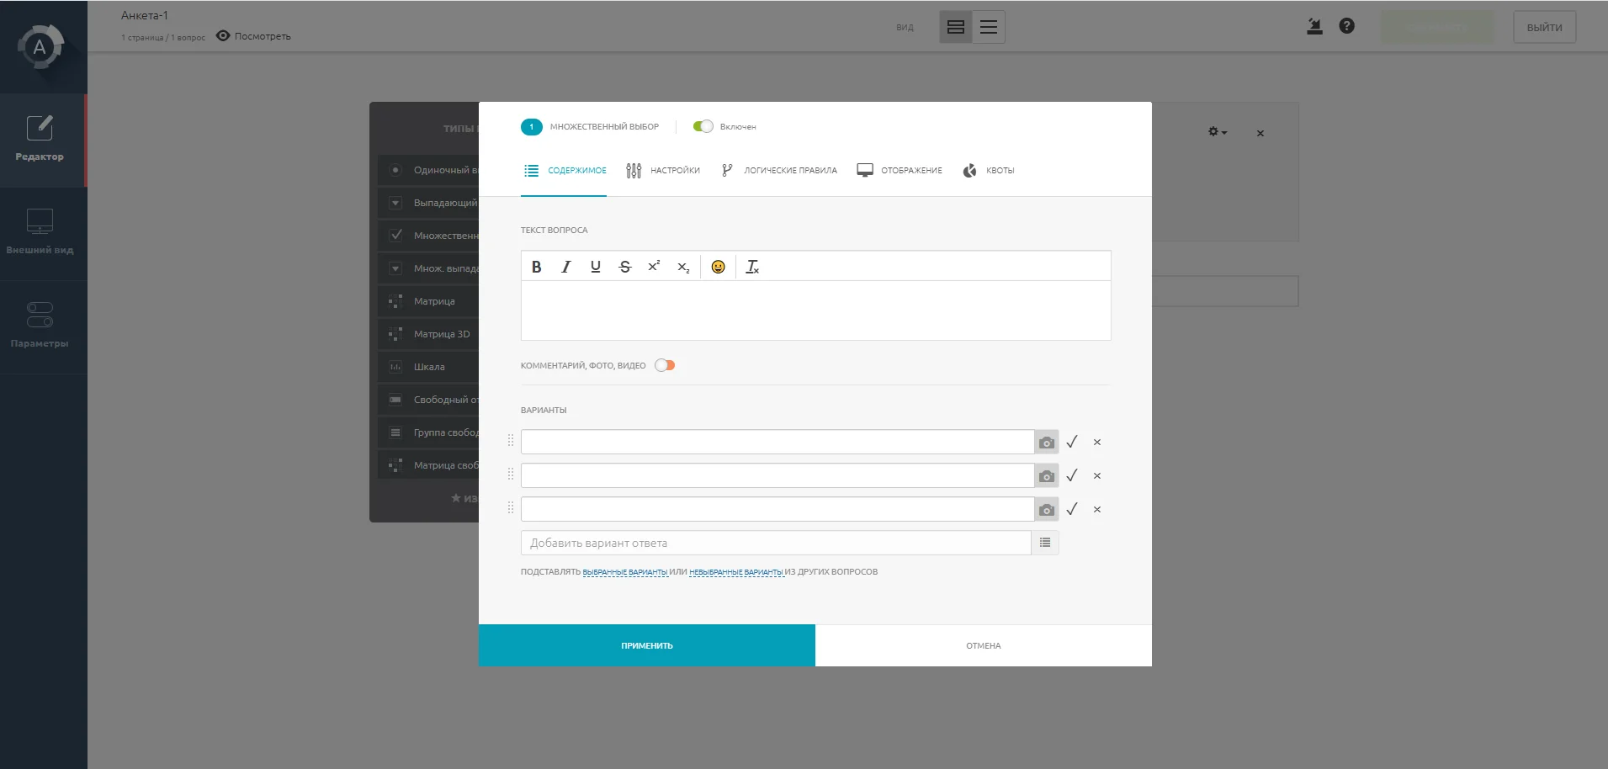Click into the question text editor area
The height and width of the screenshot is (769, 1608).
click(816, 310)
